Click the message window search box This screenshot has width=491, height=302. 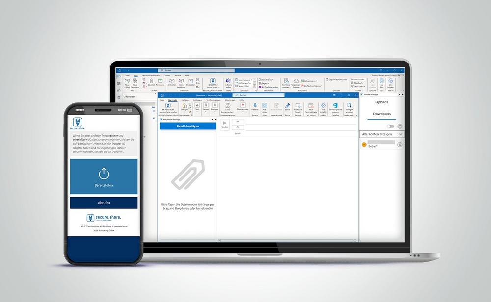coord(258,95)
